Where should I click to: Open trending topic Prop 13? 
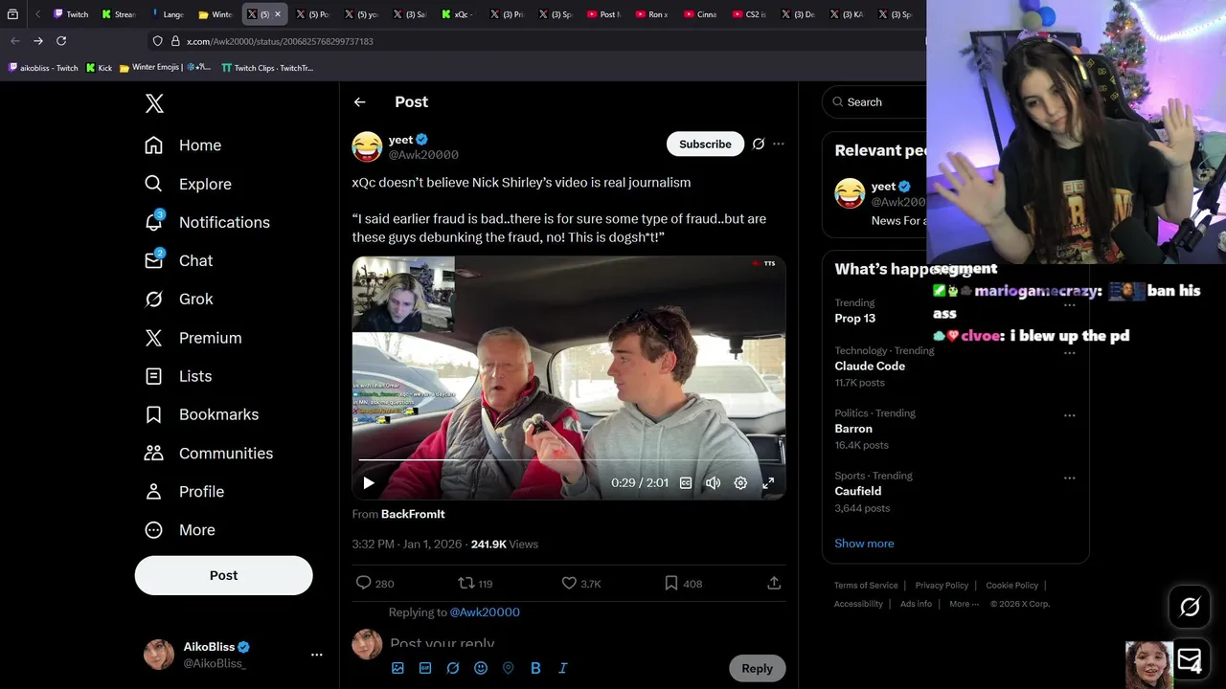[x=854, y=319]
